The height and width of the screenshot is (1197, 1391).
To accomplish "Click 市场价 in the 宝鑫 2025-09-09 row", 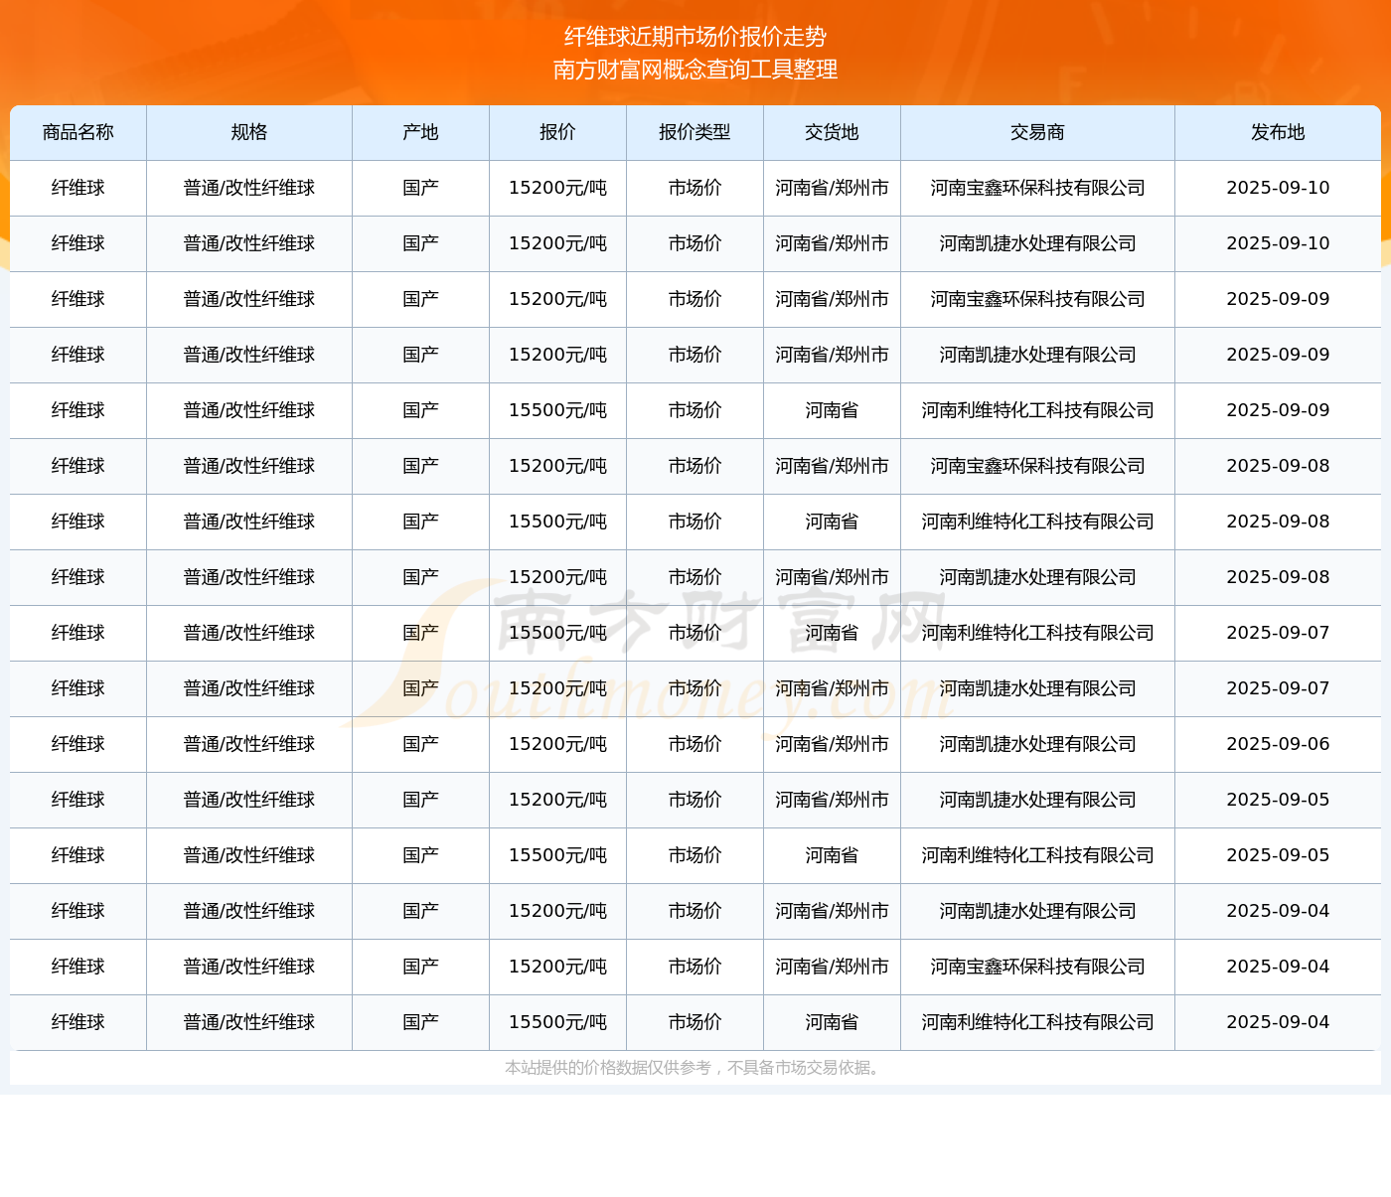I will click(x=695, y=299).
